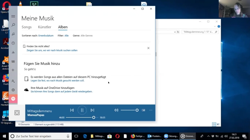Pause the playing track
The image size is (250, 140).
click(x=82, y=110)
